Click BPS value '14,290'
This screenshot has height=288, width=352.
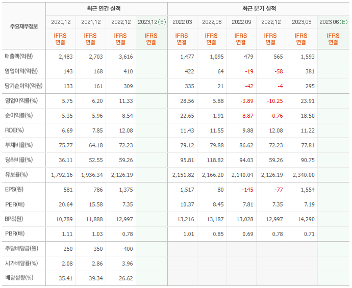[x=306, y=219]
